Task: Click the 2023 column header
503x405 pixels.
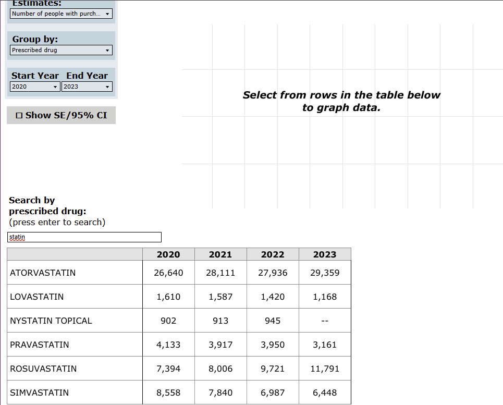Action: [x=325, y=254]
